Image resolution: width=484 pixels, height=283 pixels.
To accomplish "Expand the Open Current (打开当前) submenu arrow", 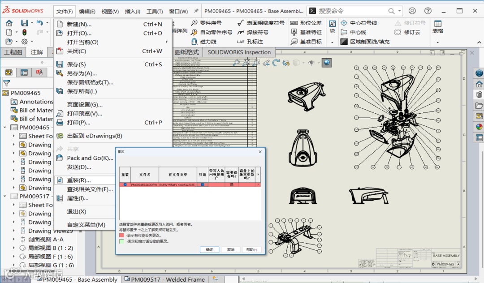I will 167,42.
